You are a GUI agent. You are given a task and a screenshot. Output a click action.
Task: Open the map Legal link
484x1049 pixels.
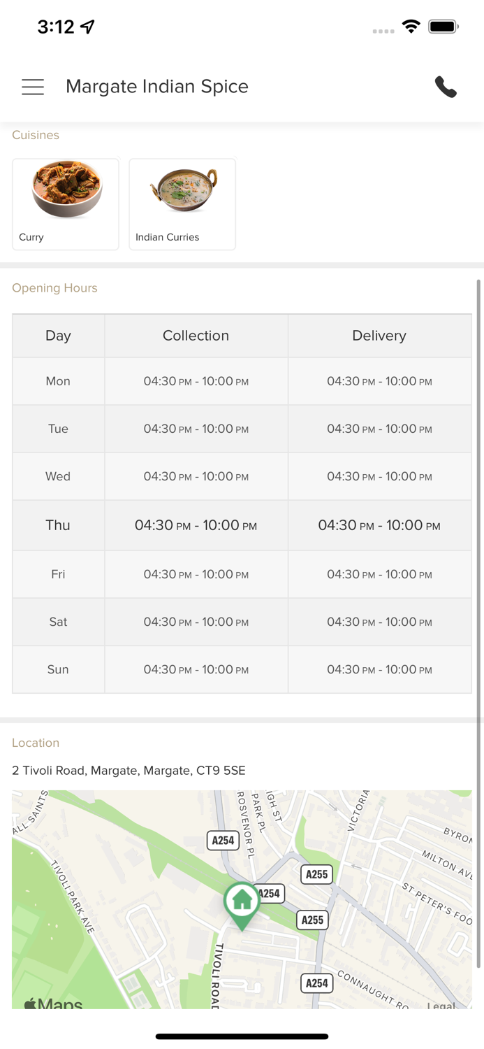pos(441,1005)
